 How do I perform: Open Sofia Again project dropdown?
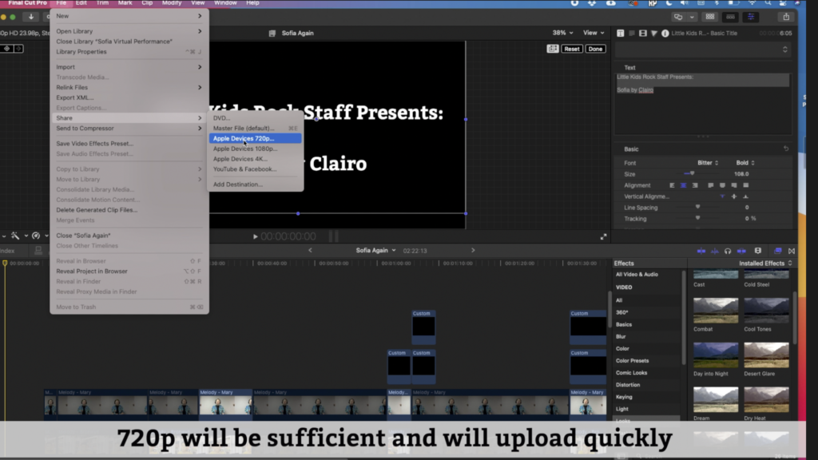[375, 250]
